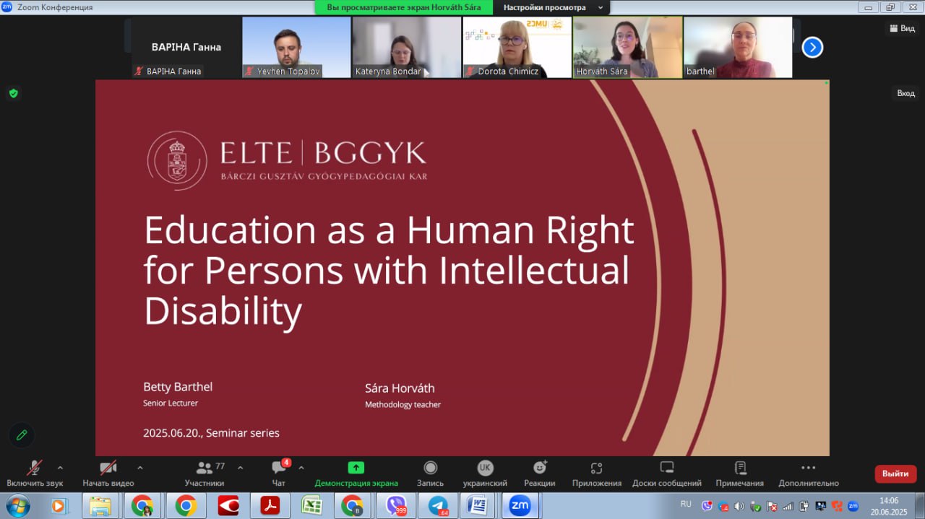This screenshot has width=925, height=519.
Task: Click the green pencil annotation icon
Action: (22, 435)
